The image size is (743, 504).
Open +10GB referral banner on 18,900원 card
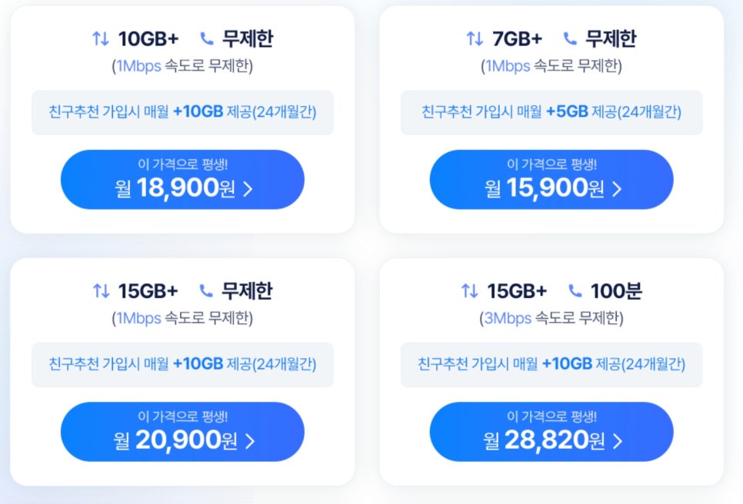[182, 112]
